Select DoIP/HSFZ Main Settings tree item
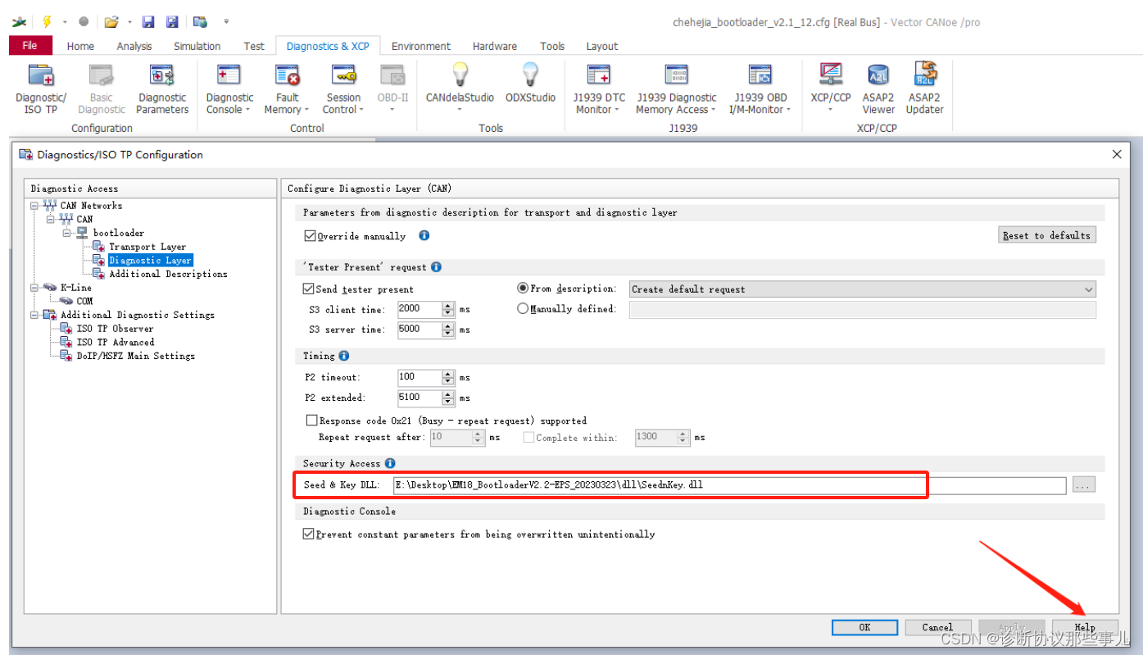The width and height of the screenshot is (1143, 655). coord(136,356)
